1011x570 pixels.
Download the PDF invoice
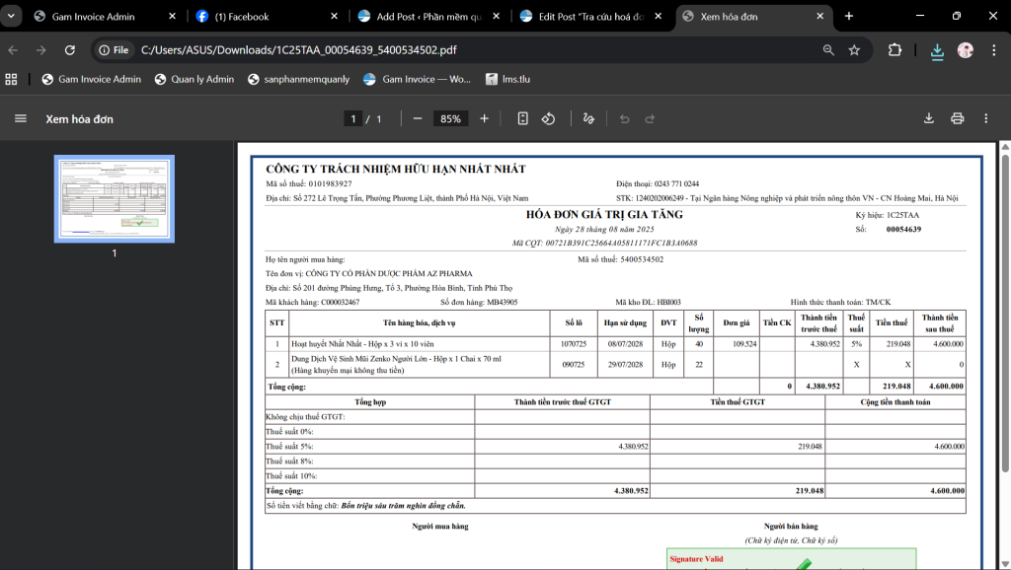click(928, 118)
